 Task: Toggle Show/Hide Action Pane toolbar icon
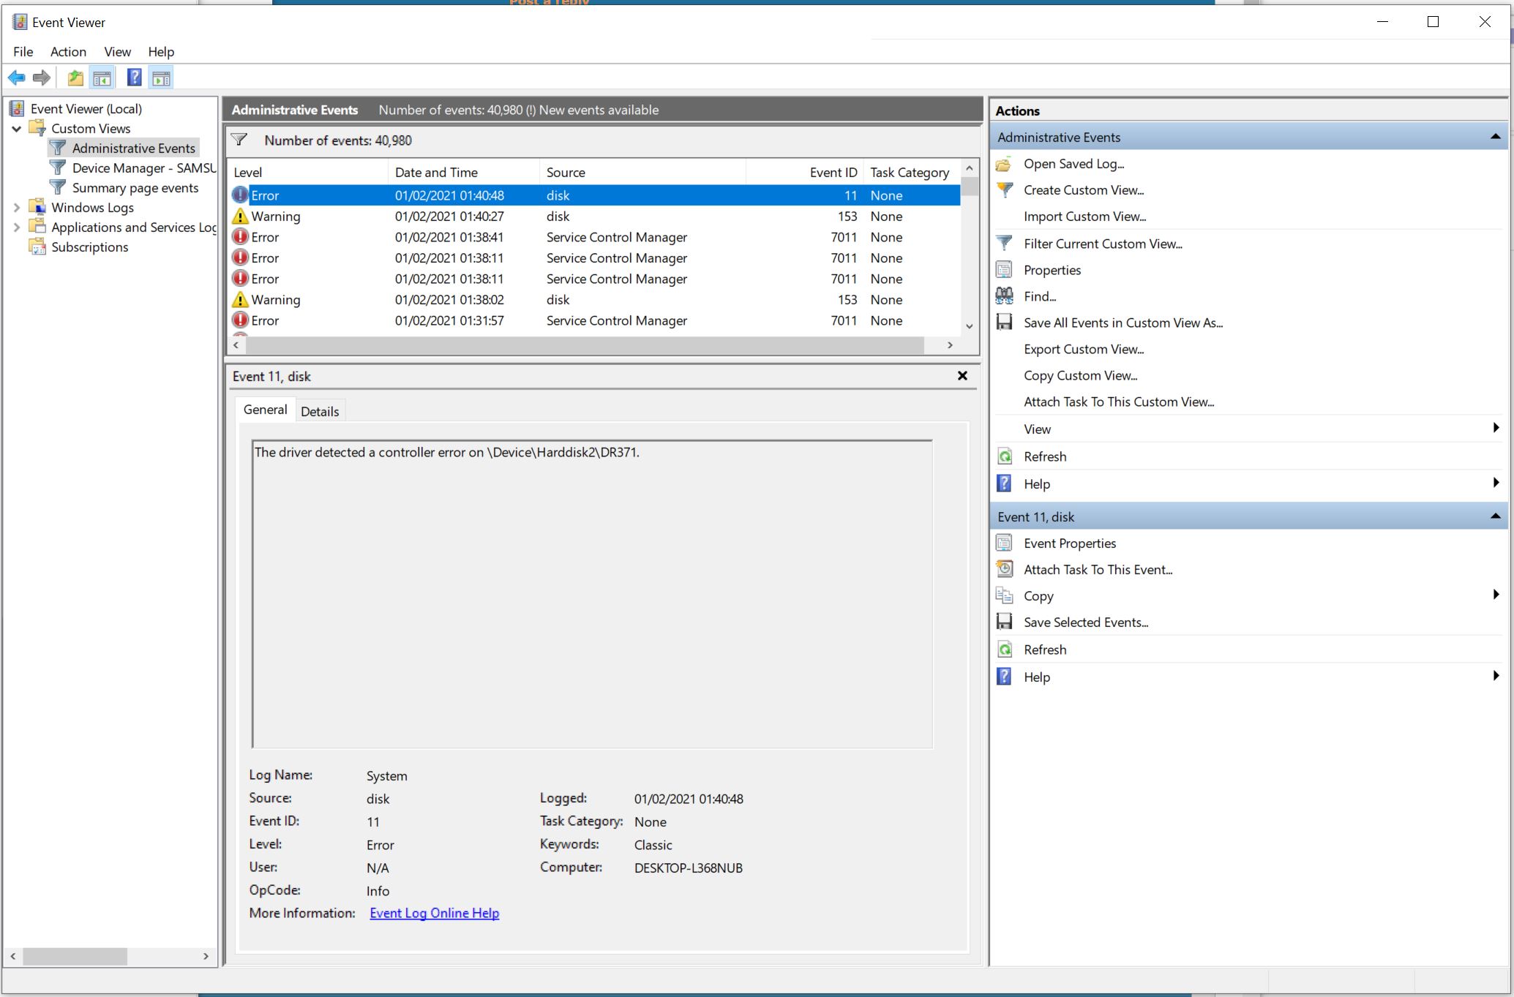161,78
